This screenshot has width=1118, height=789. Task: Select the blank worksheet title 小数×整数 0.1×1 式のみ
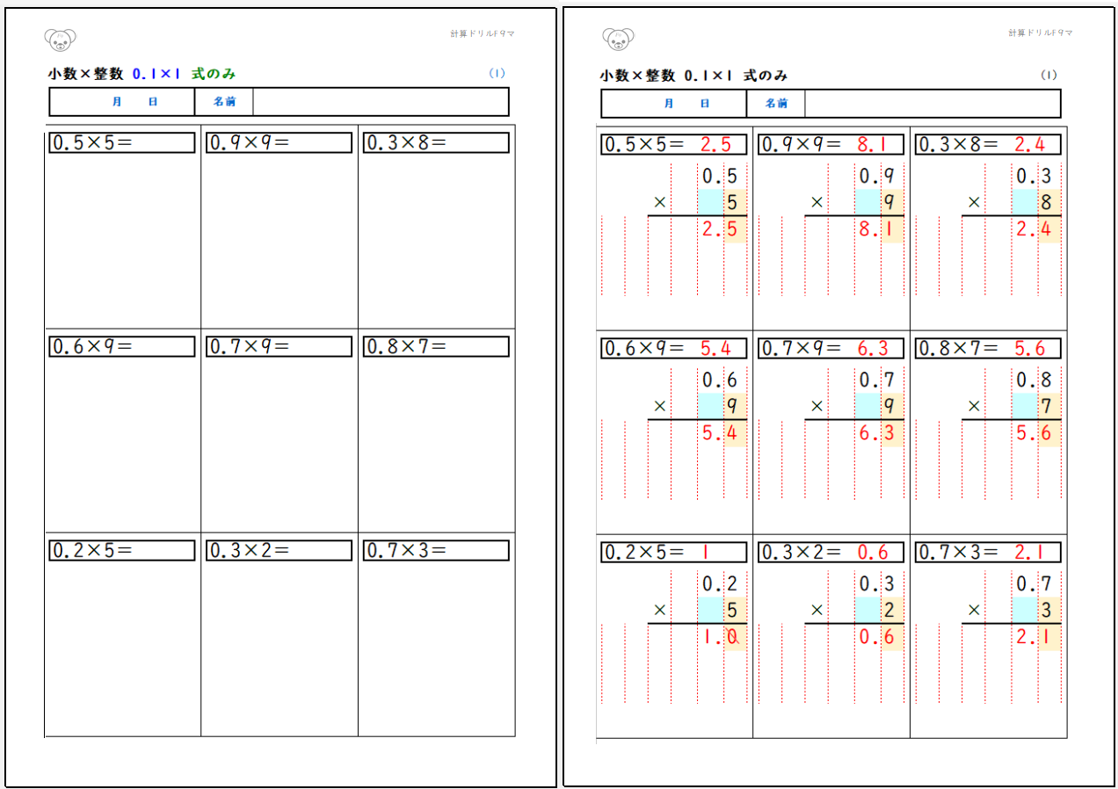[142, 75]
